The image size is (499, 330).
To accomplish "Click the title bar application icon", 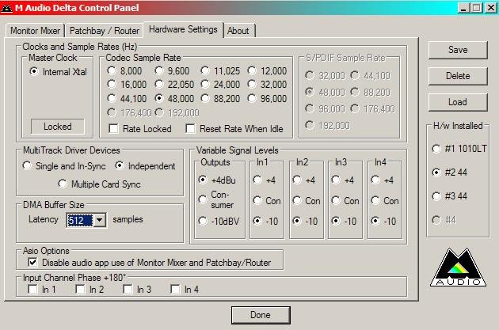I will coord(6,8).
